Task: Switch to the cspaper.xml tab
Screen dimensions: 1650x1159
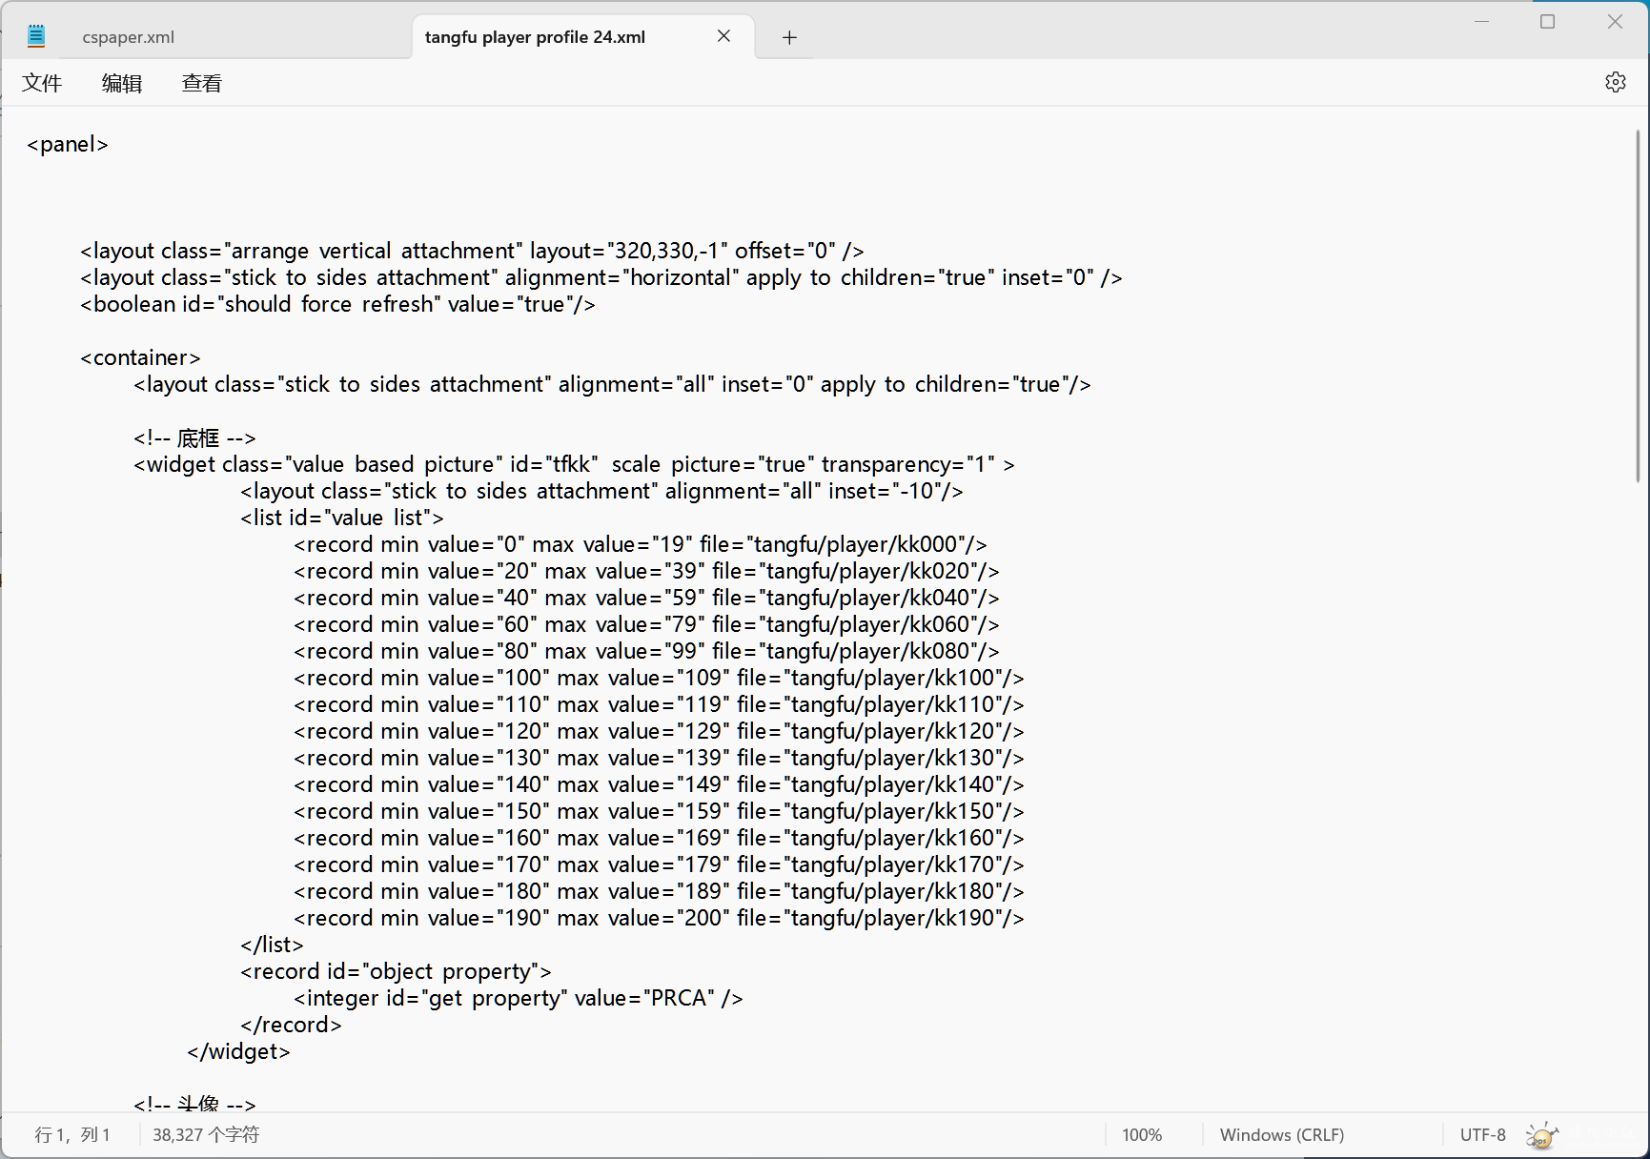Action: pos(129,37)
